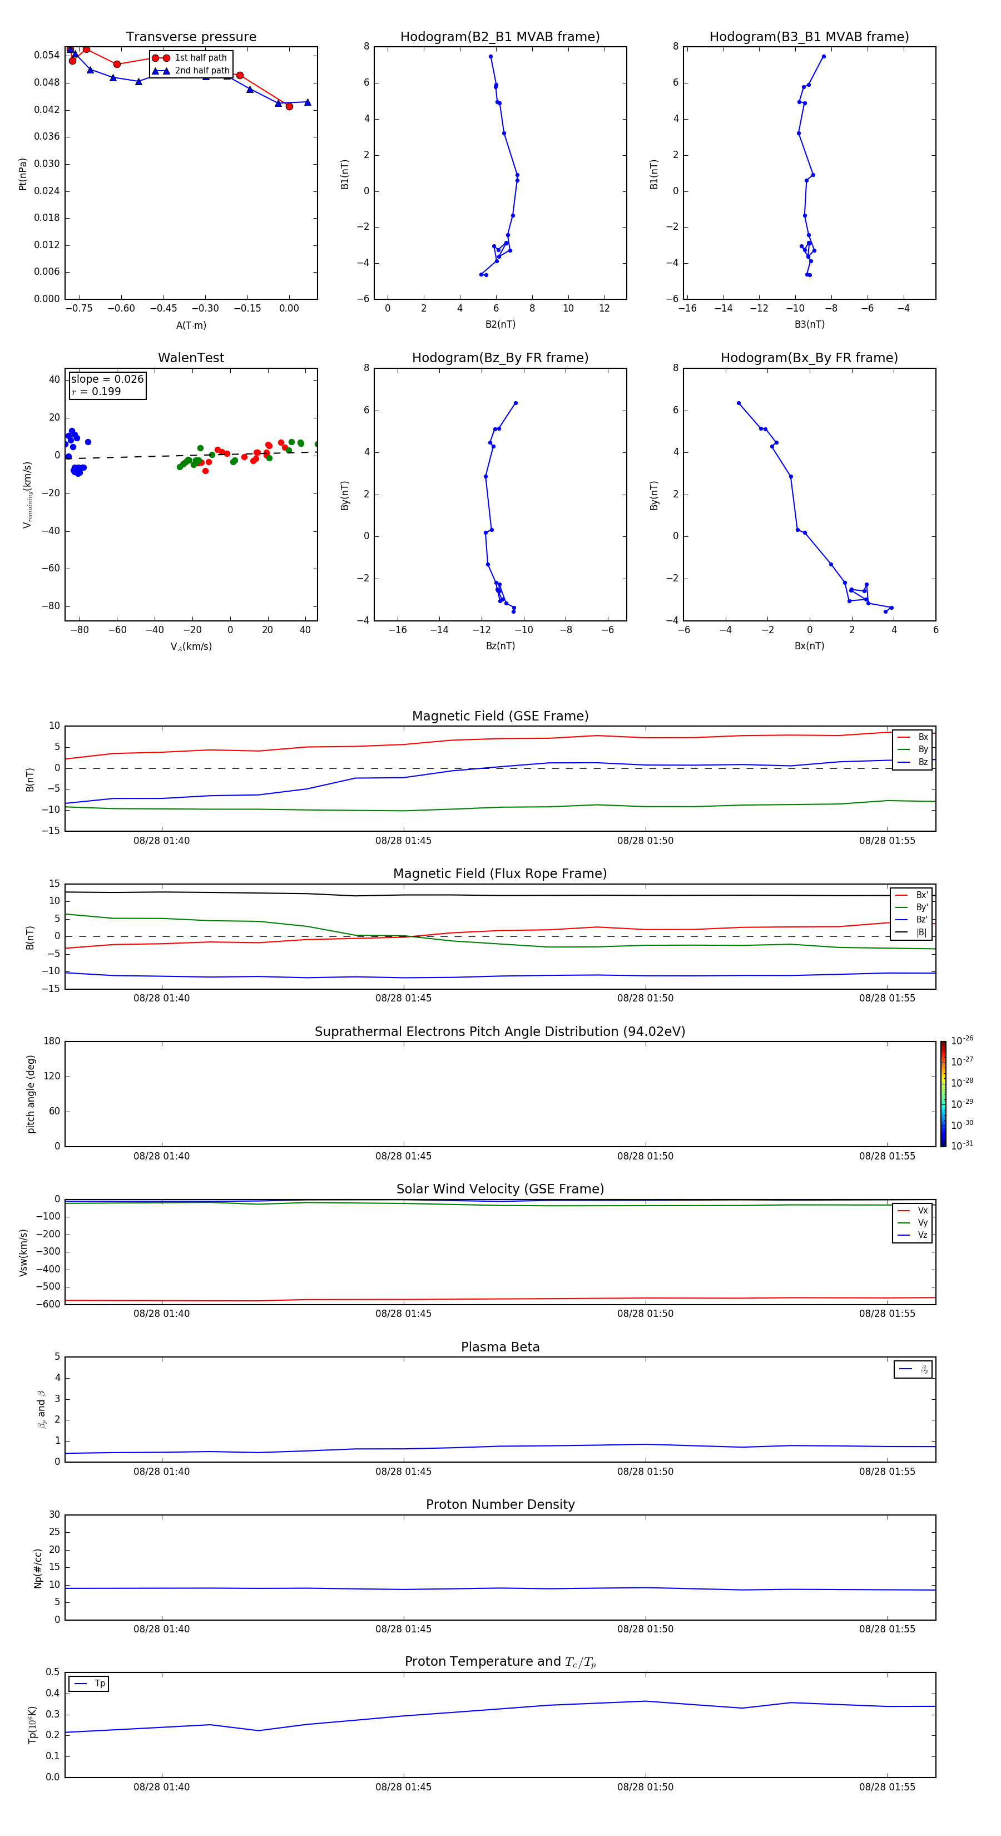
Task: Click the 'V_A(km/s)' WalenTest x-axis label
Action: coord(191,646)
